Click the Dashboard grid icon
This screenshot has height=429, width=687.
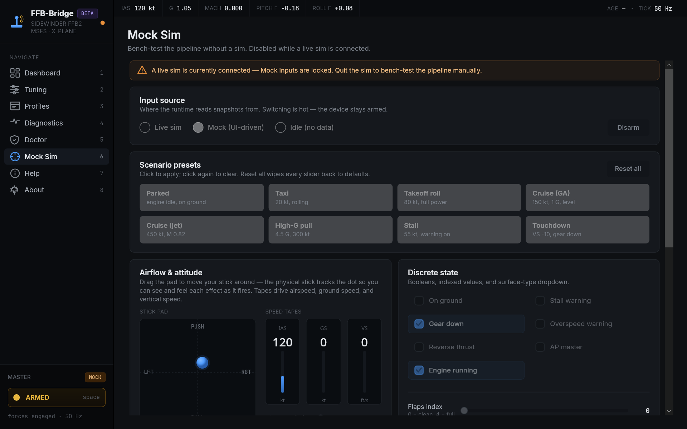(15, 73)
